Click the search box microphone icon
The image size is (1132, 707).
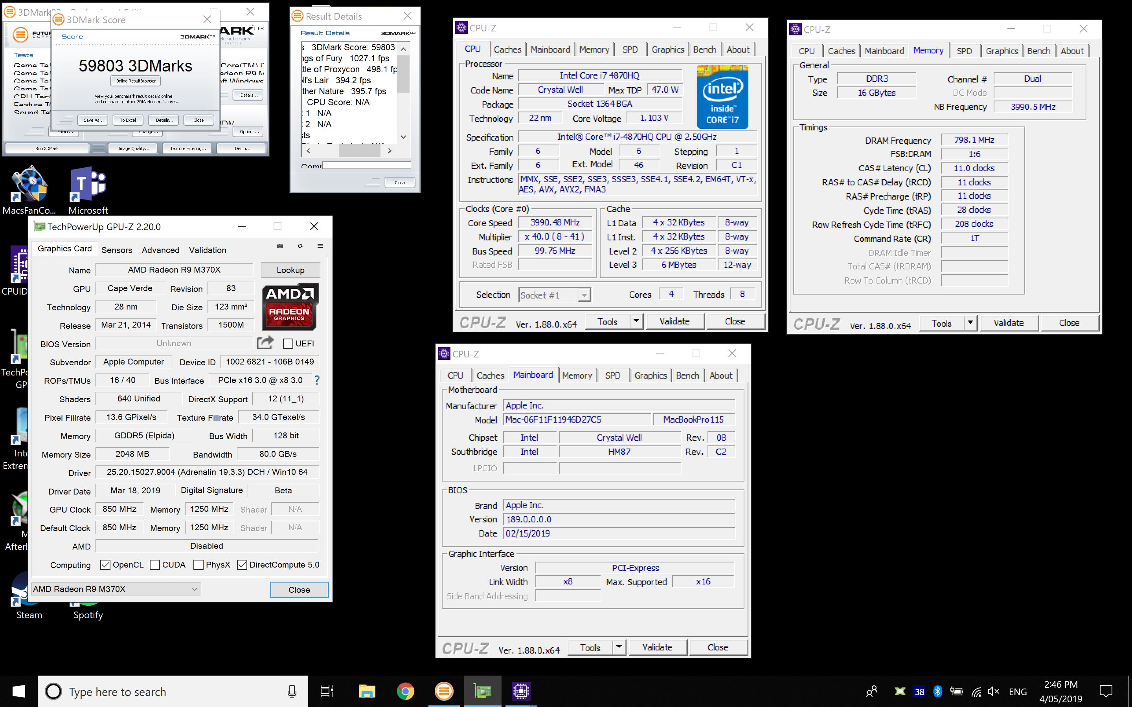(292, 691)
